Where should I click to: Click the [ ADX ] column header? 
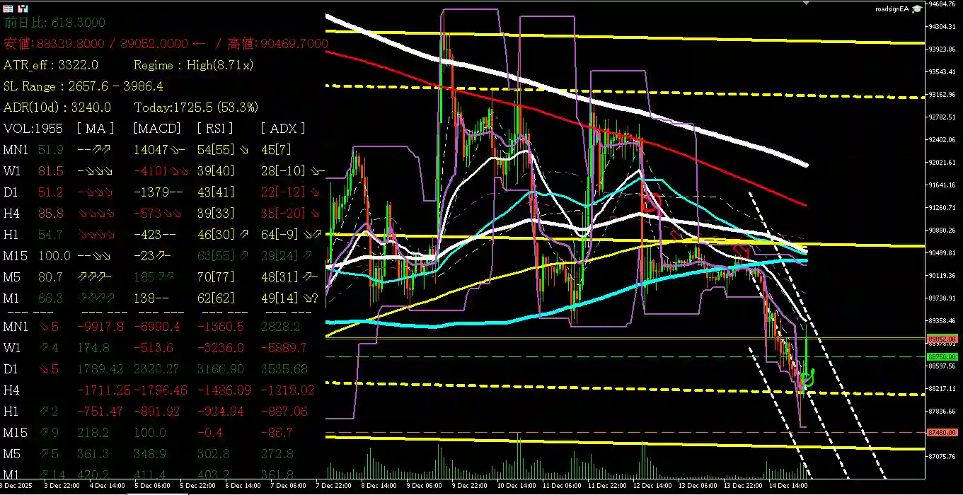pyautogui.click(x=283, y=129)
